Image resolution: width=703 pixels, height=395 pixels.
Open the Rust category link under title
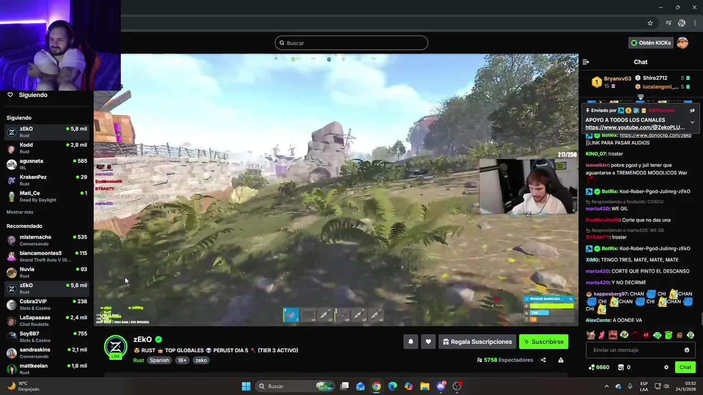[138, 360]
